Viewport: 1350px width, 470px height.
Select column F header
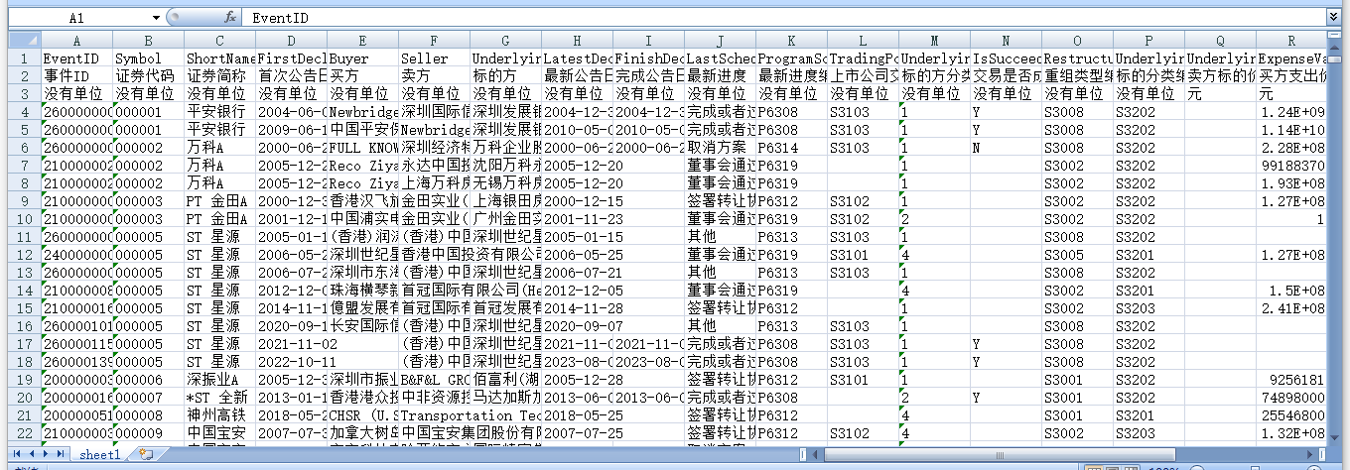434,41
